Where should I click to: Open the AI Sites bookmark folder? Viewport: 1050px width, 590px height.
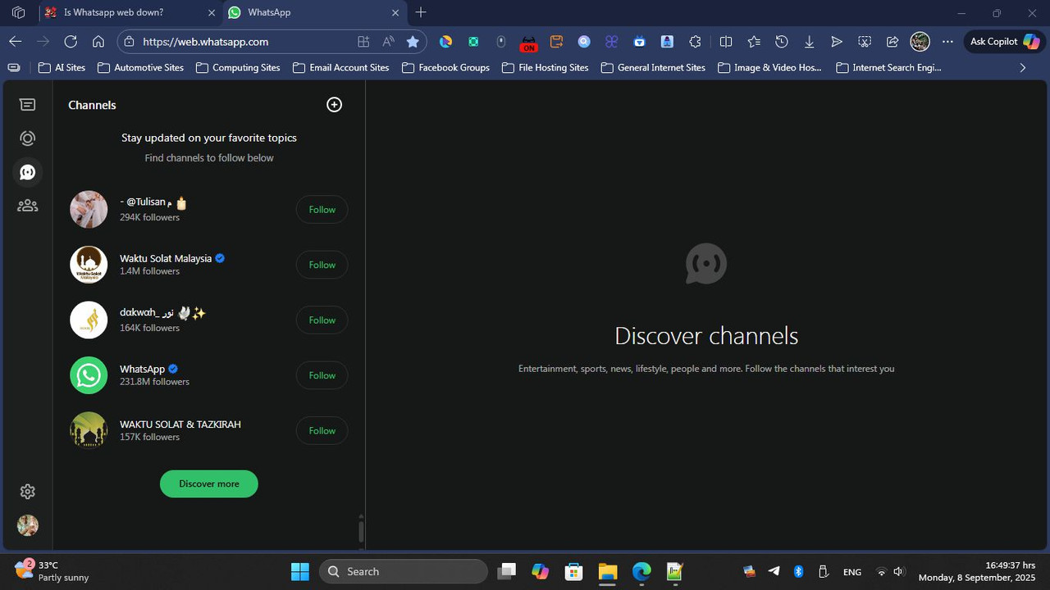tap(62, 67)
